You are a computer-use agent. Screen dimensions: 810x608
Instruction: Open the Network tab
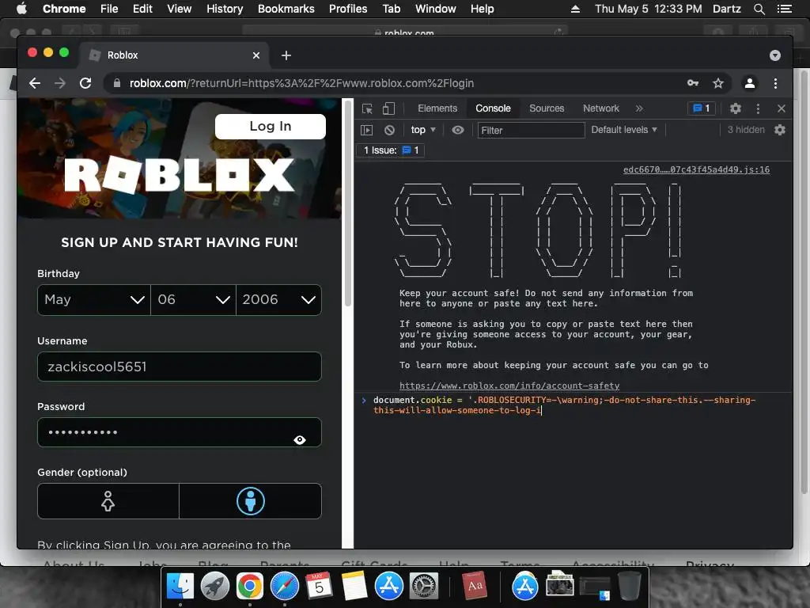click(601, 108)
